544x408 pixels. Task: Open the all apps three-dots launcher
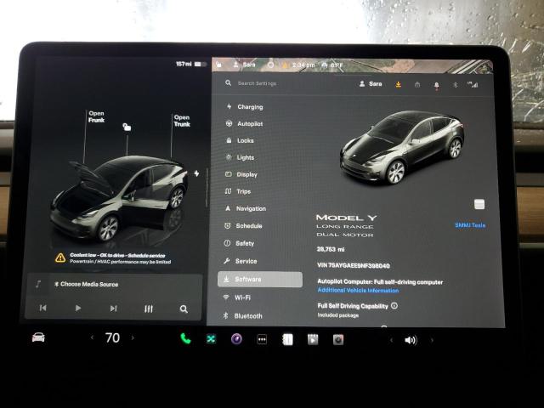click(x=262, y=340)
